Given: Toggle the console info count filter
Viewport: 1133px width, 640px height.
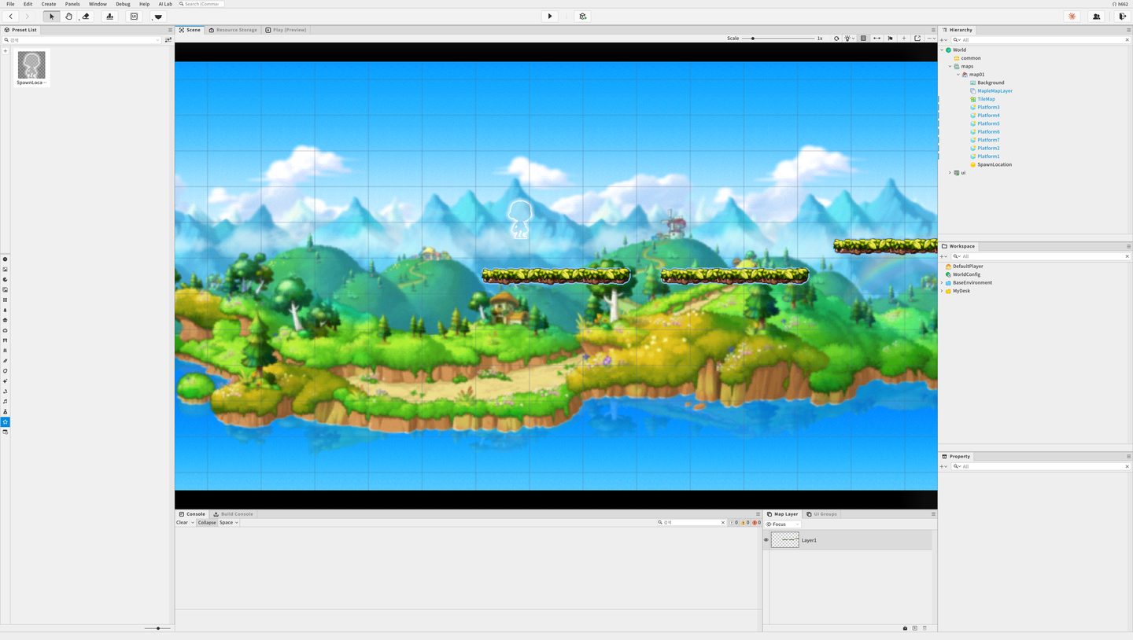Looking at the screenshot, I should pos(734,523).
